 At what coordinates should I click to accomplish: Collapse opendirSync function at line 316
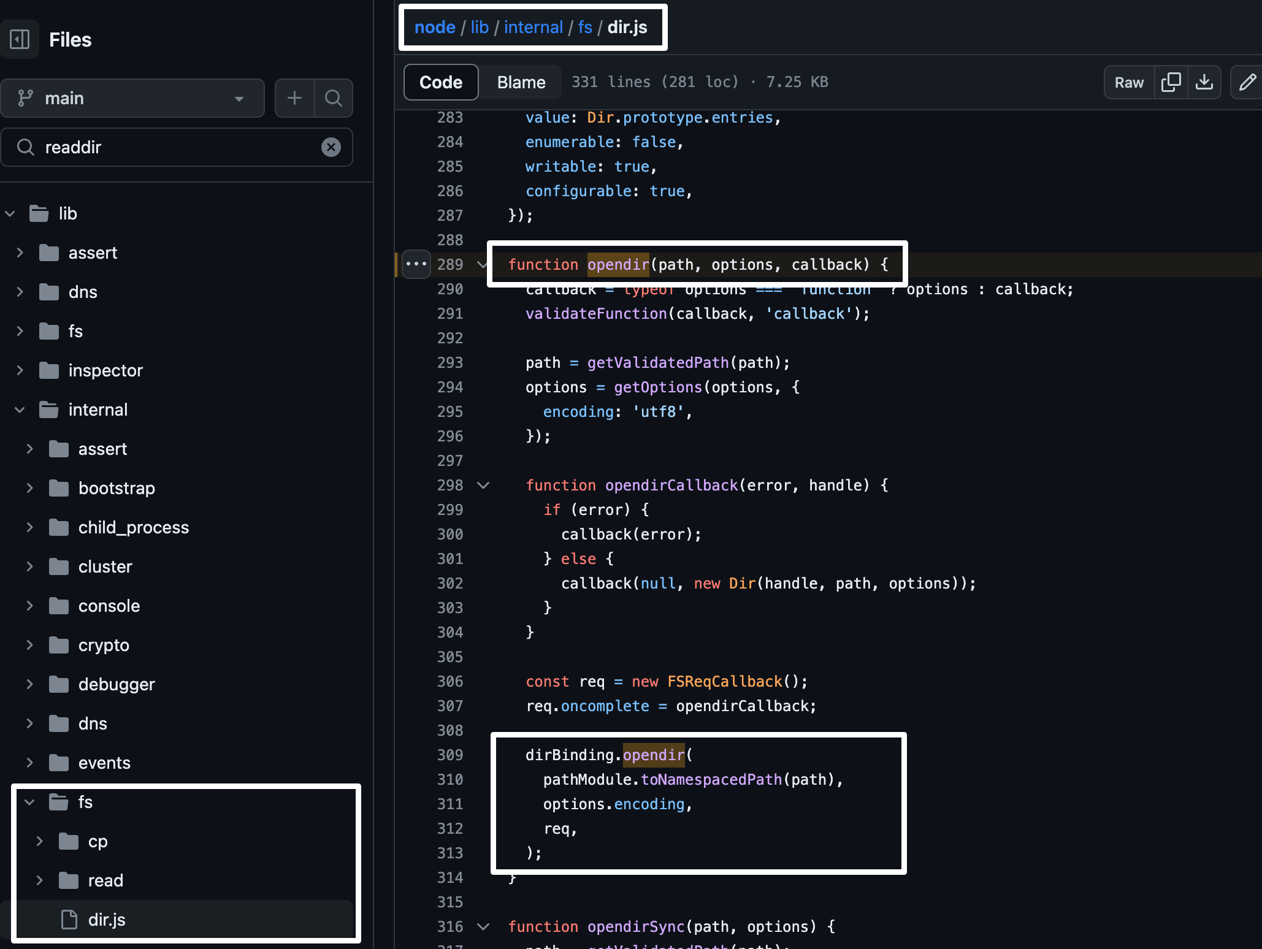(x=483, y=927)
